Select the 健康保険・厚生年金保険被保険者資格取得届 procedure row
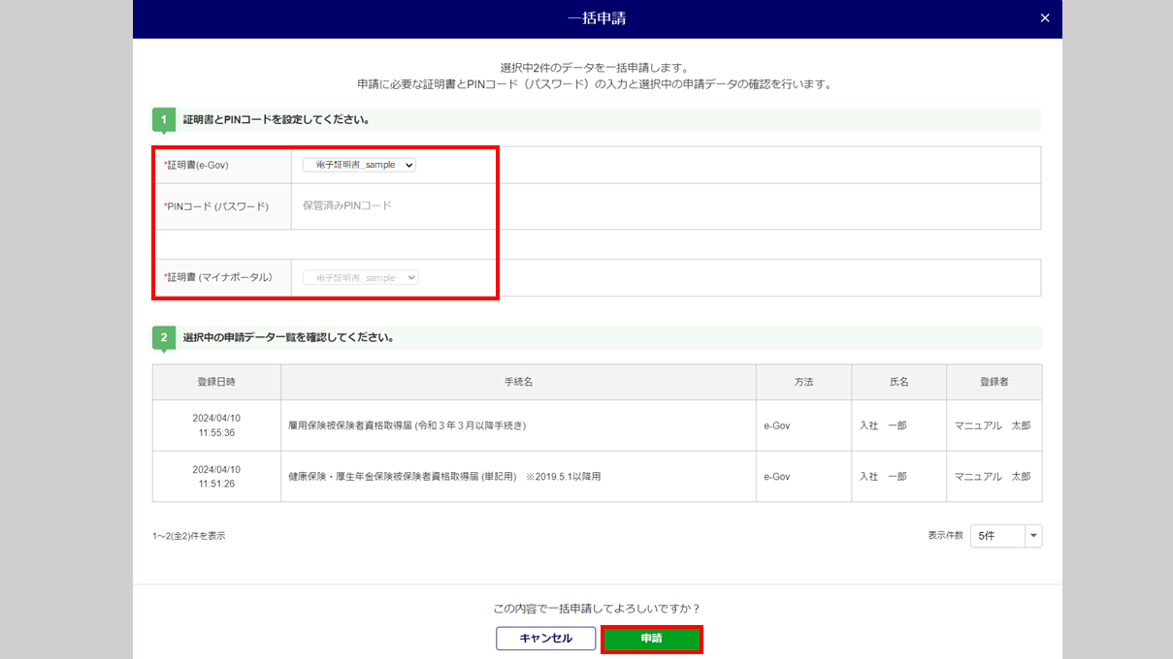This screenshot has height=659, width=1173. click(597, 477)
